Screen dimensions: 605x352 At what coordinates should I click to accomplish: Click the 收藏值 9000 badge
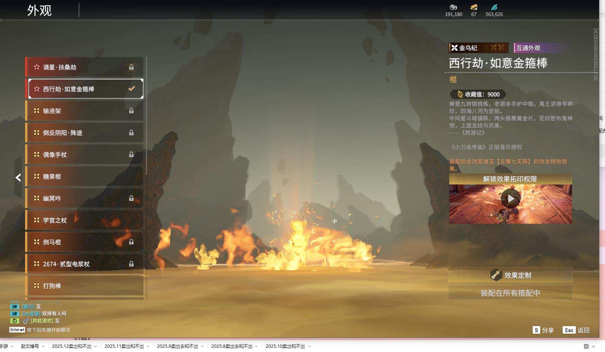[478, 94]
